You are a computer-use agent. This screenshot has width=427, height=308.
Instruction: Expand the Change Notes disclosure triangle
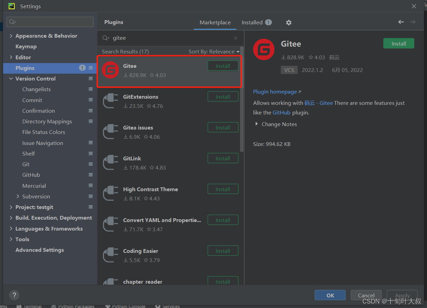pos(257,124)
